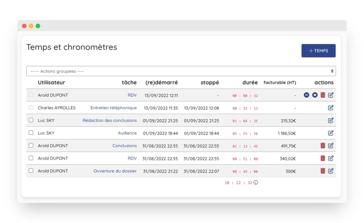Click the info icon beside total duration
This screenshot has width=364, height=223.
tap(256, 182)
